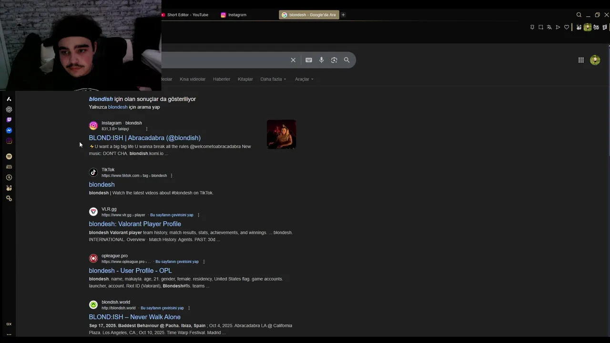Open Kitaplar search filter
This screenshot has height=343, width=610.
(245, 79)
